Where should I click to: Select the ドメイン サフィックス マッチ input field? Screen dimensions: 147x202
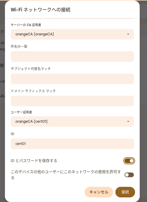[x=72, y=101]
